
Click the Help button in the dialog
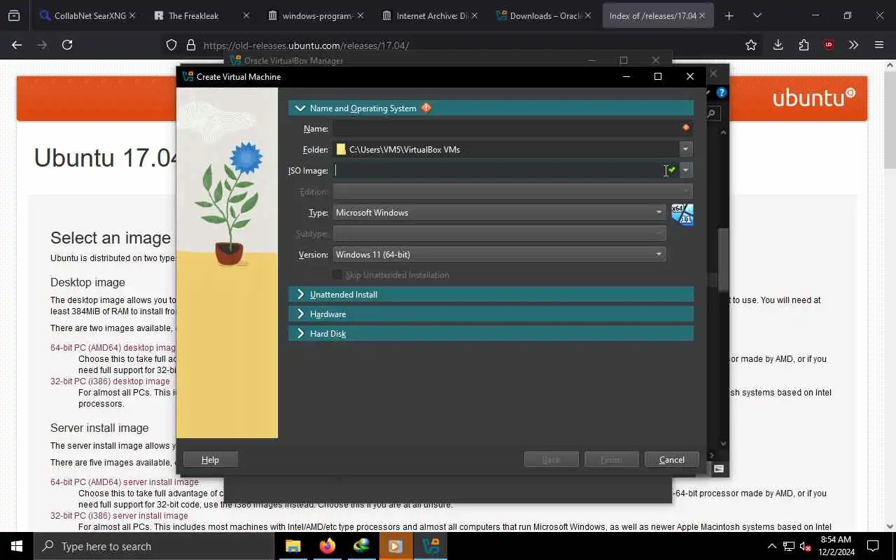(210, 460)
